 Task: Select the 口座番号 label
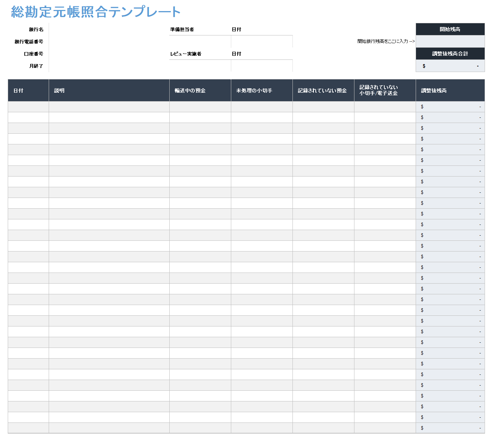(x=34, y=54)
